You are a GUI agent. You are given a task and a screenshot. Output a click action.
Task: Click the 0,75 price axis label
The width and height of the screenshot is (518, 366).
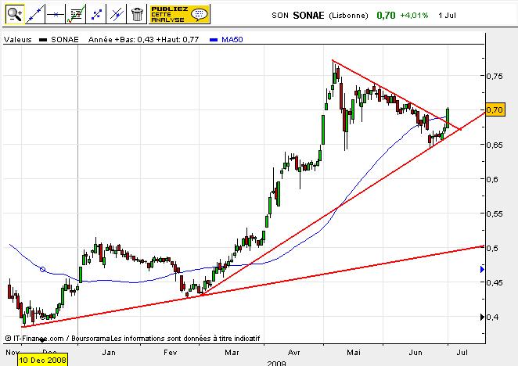tap(495, 76)
